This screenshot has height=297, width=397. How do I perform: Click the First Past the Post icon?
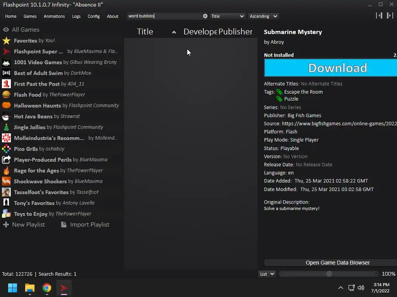6,84
